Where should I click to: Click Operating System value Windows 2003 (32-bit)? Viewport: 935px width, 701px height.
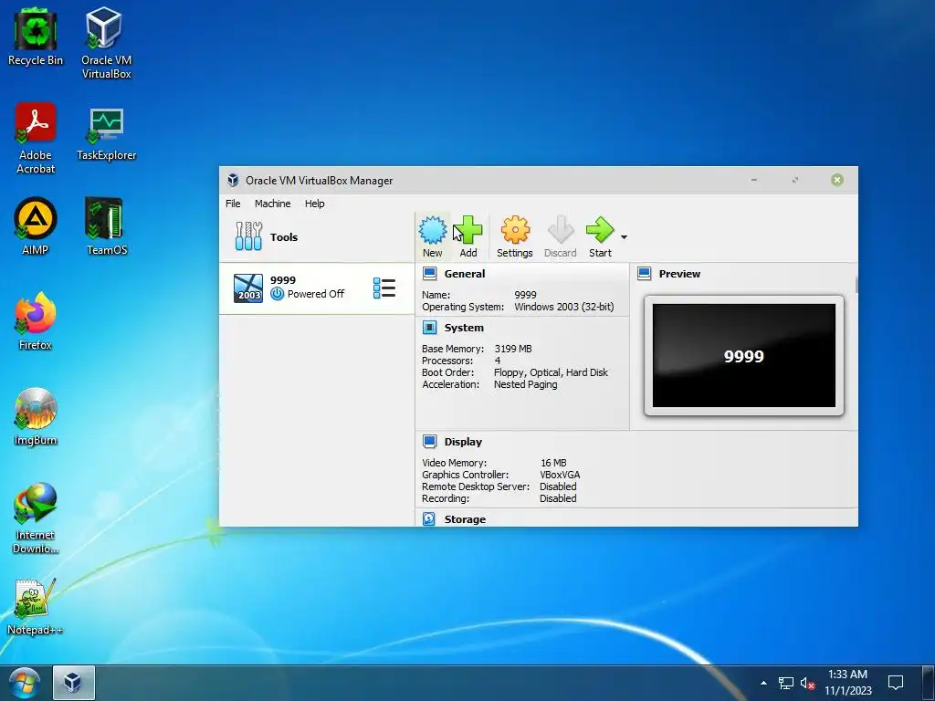coord(564,307)
